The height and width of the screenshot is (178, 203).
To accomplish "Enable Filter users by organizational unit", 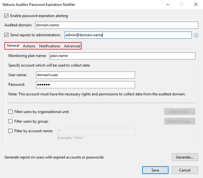I will pyautogui.click(x=11, y=112).
